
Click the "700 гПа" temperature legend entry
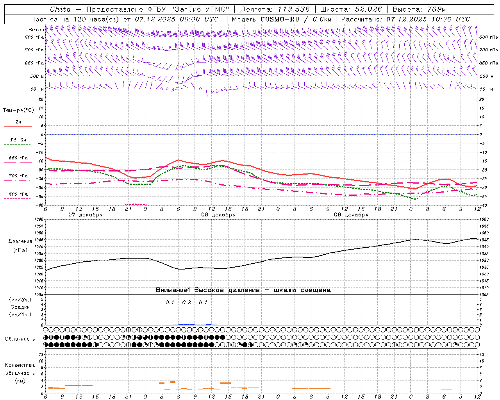pyautogui.click(x=18, y=178)
